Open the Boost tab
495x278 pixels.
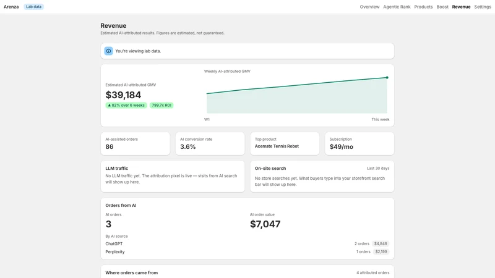[442, 7]
